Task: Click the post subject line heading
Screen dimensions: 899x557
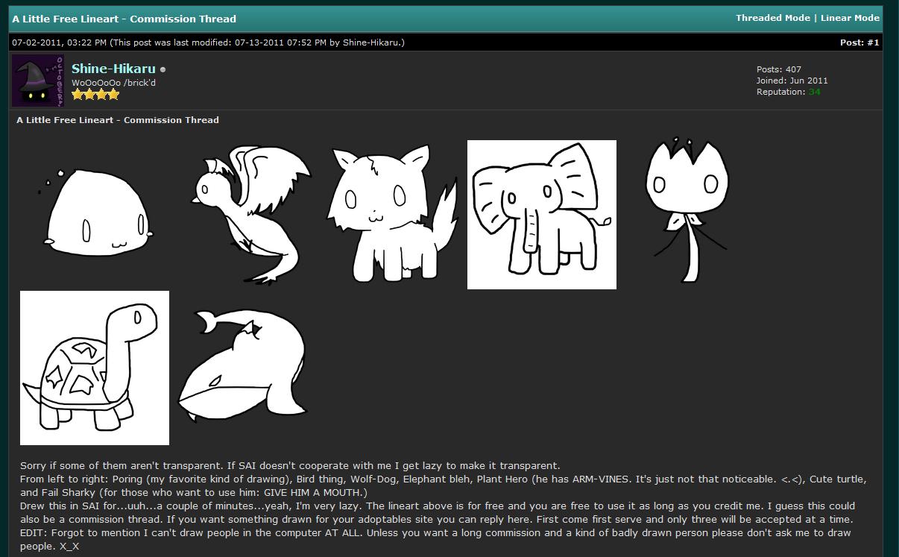Action: pyautogui.click(x=118, y=120)
